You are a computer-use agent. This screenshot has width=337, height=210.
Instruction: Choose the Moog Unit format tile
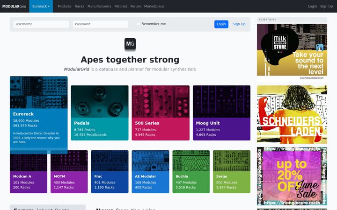point(221,113)
